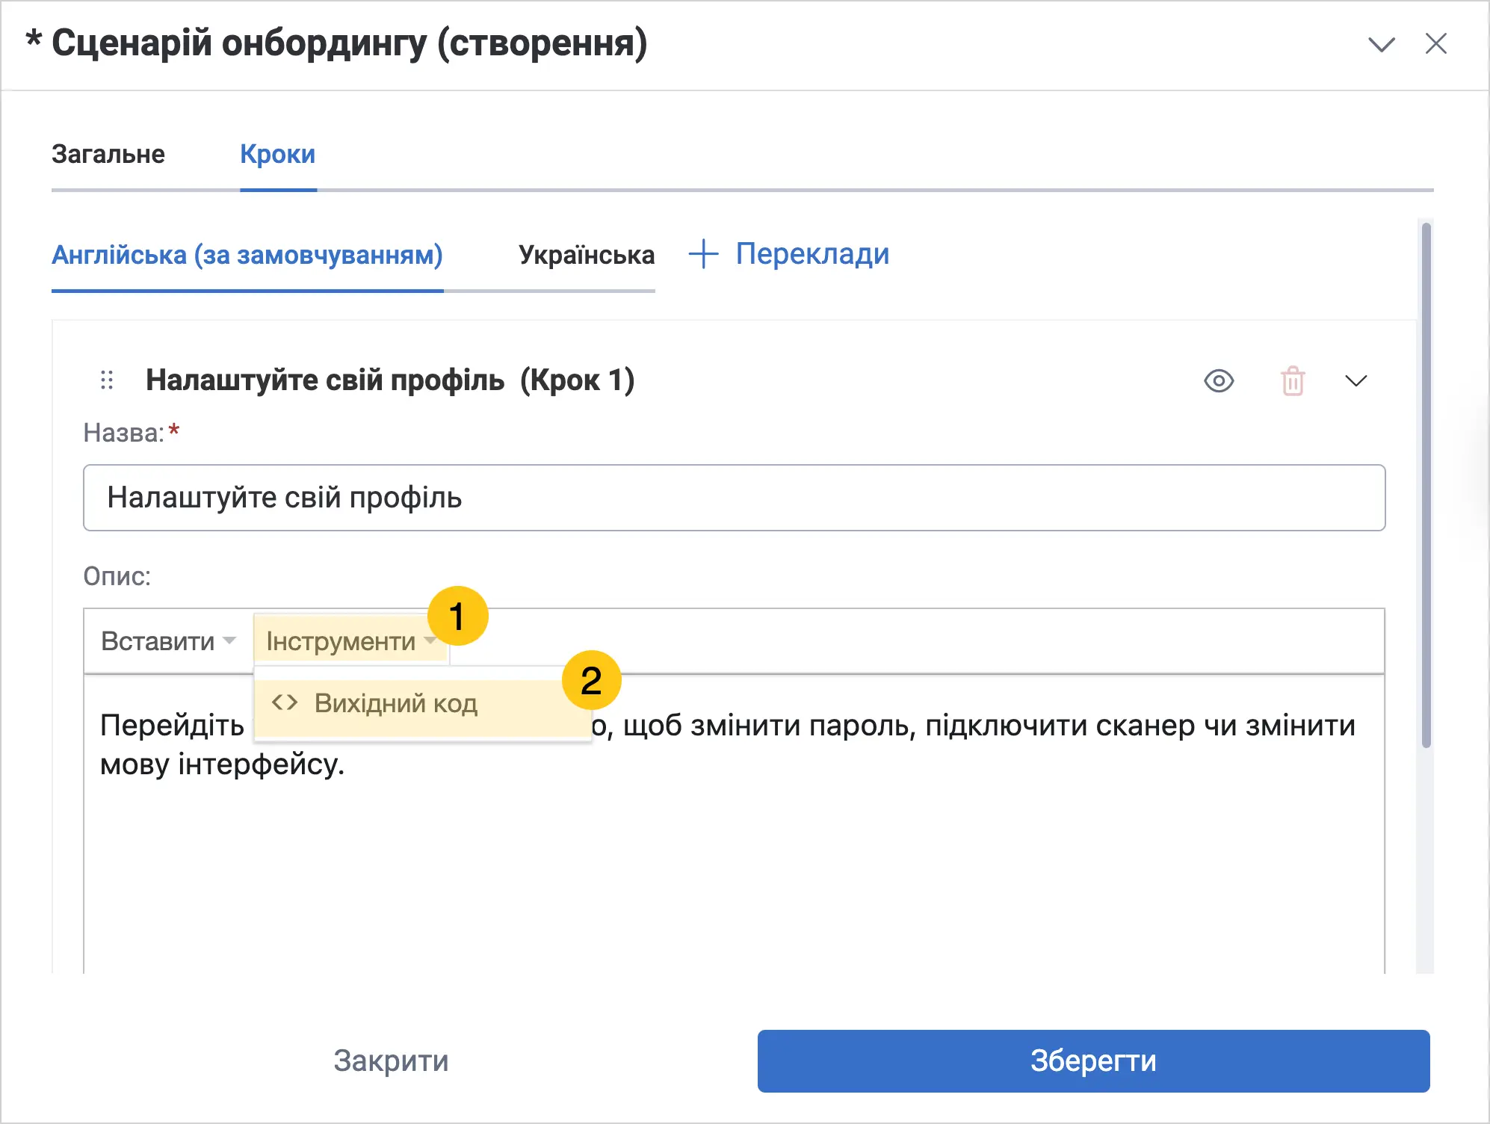
Task: Collapse the Step 1 panel chevron
Action: tap(1355, 381)
